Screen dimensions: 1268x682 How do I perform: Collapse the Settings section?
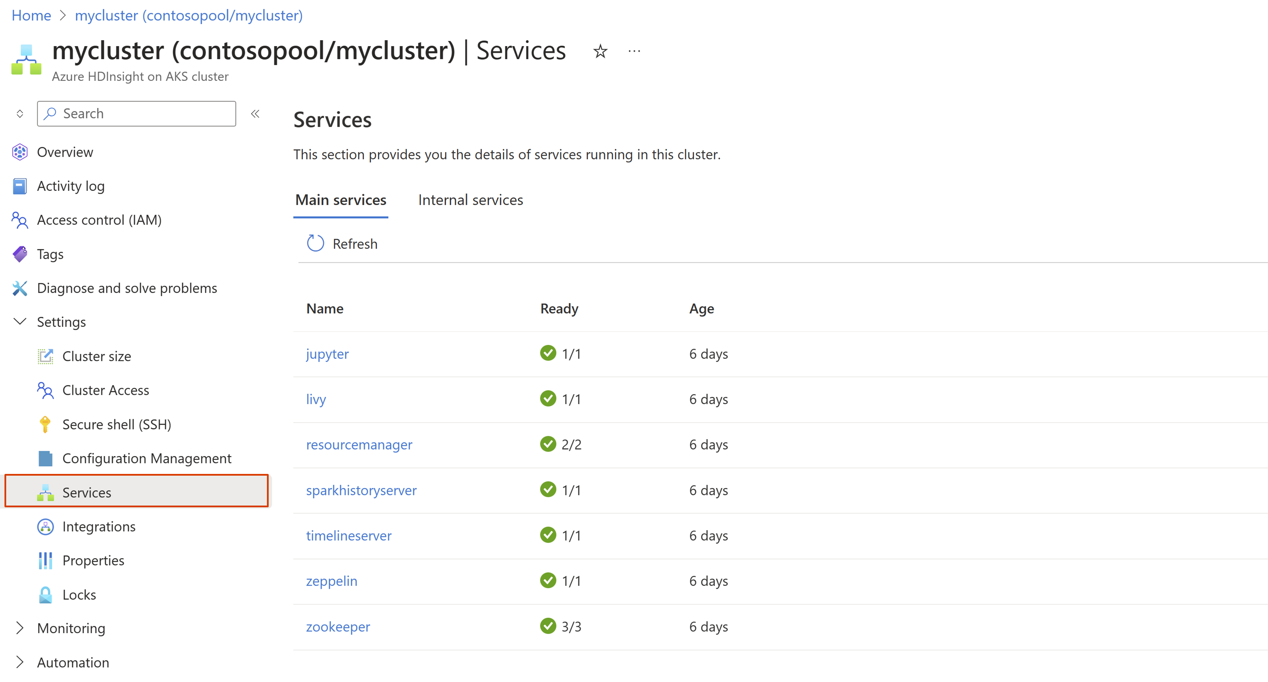20,322
